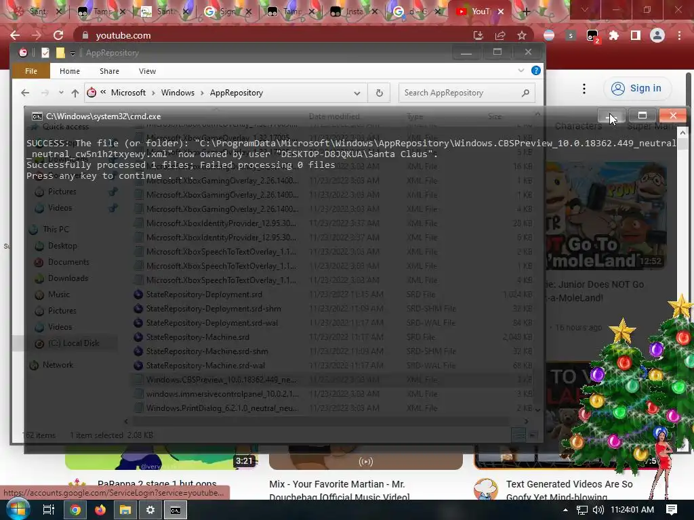Open Chrome profile avatar
Screen dimensions: 694x520
pos(657,35)
